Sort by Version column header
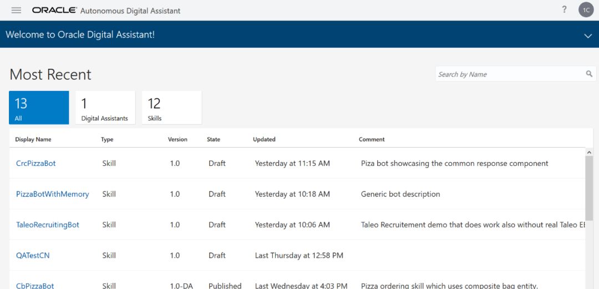Image resolution: width=599 pixels, height=289 pixels. 177,140
